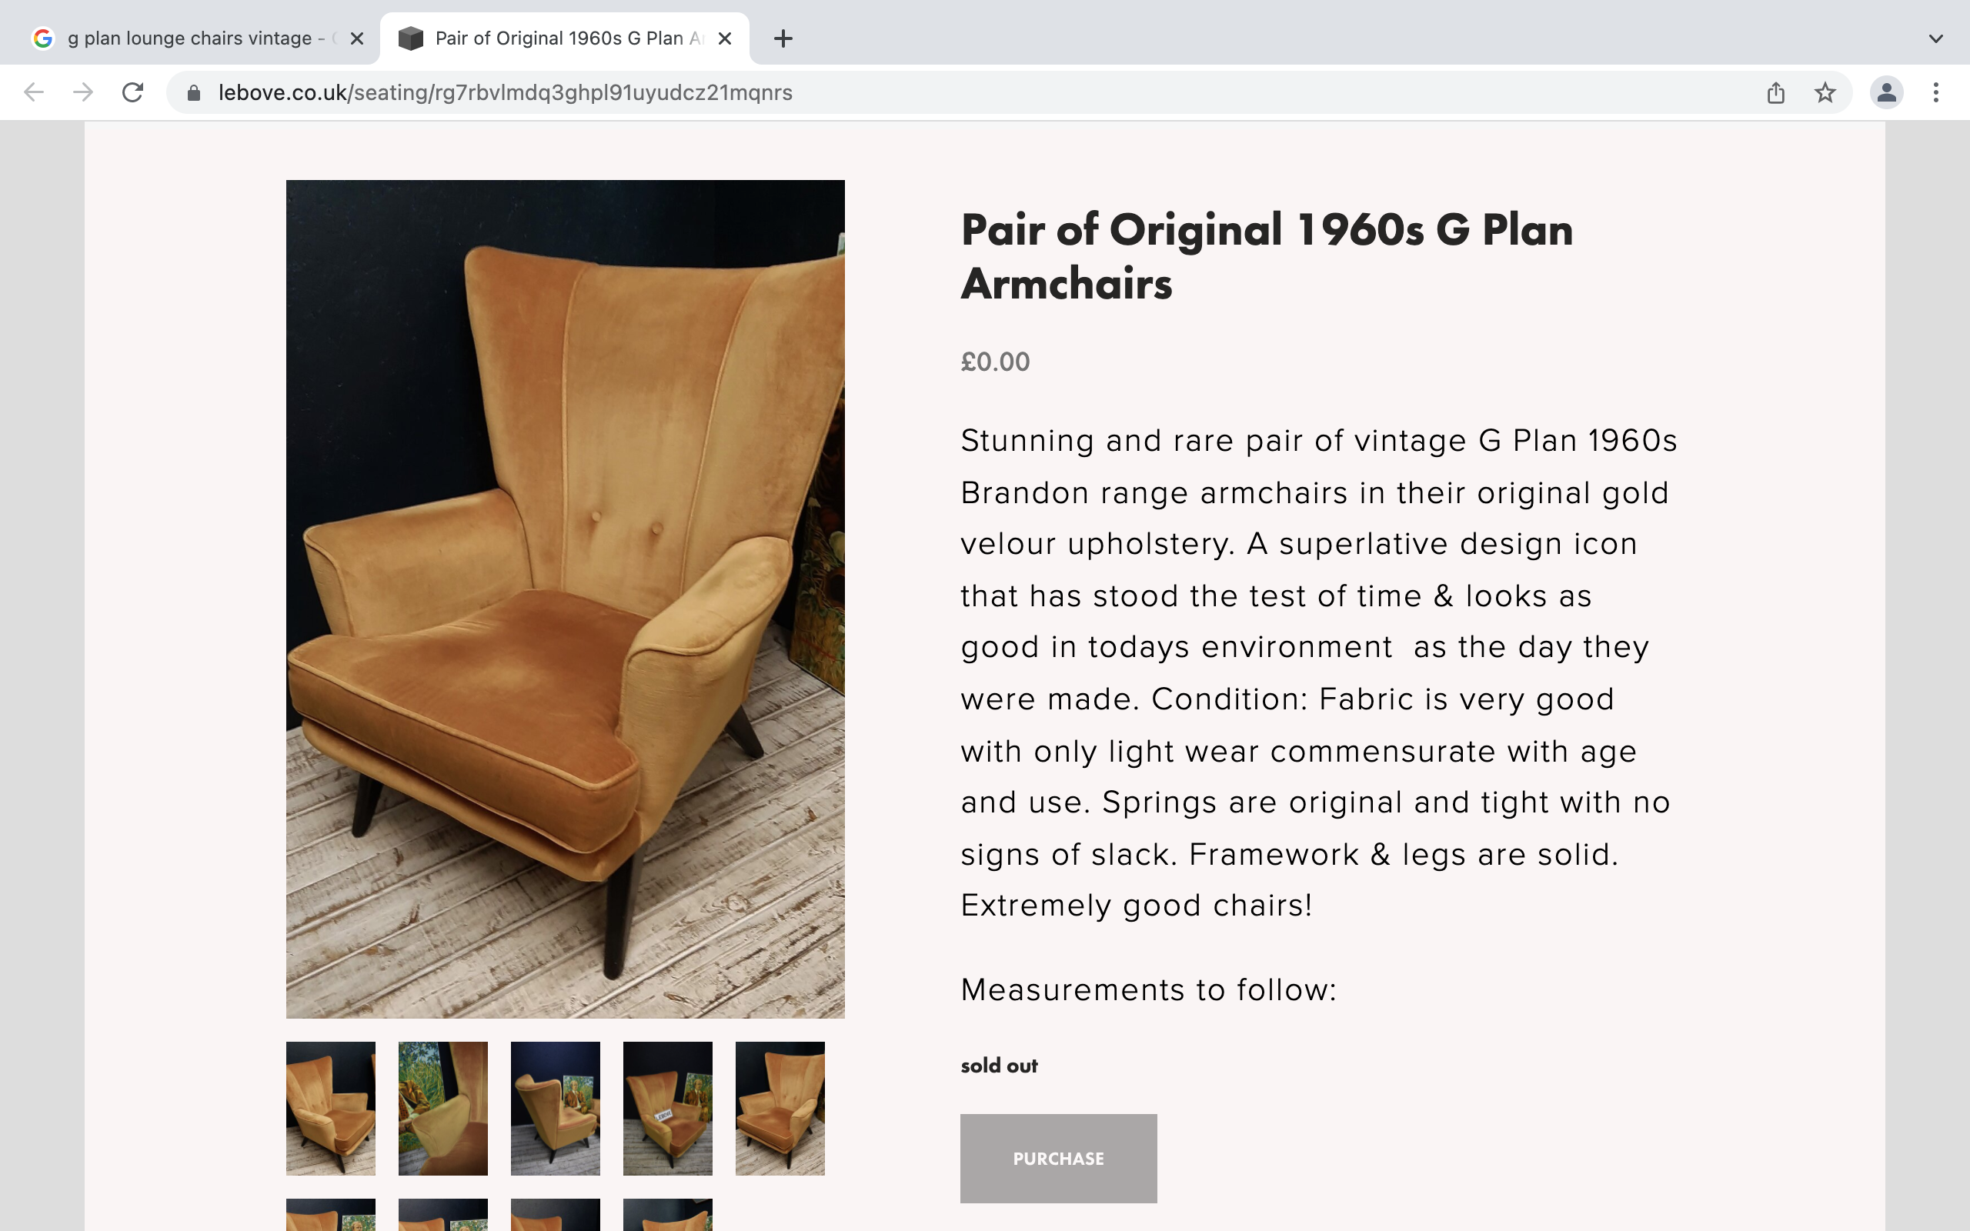
Task: Open the profile avatar icon
Action: pos(1885,93)
